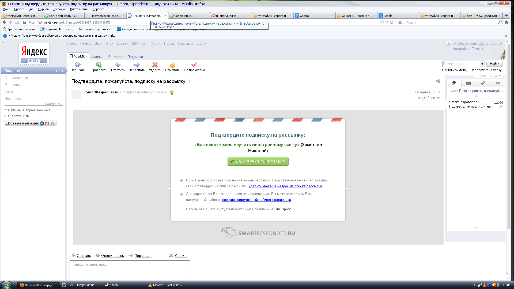Open the chain link icon in side panel
This screenshot has width=514, height=289.
498,83
